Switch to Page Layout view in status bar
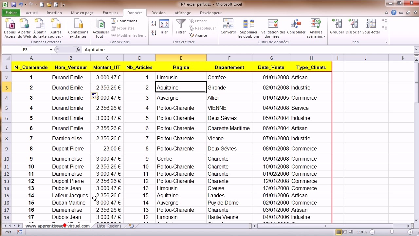 pos(345,232)
